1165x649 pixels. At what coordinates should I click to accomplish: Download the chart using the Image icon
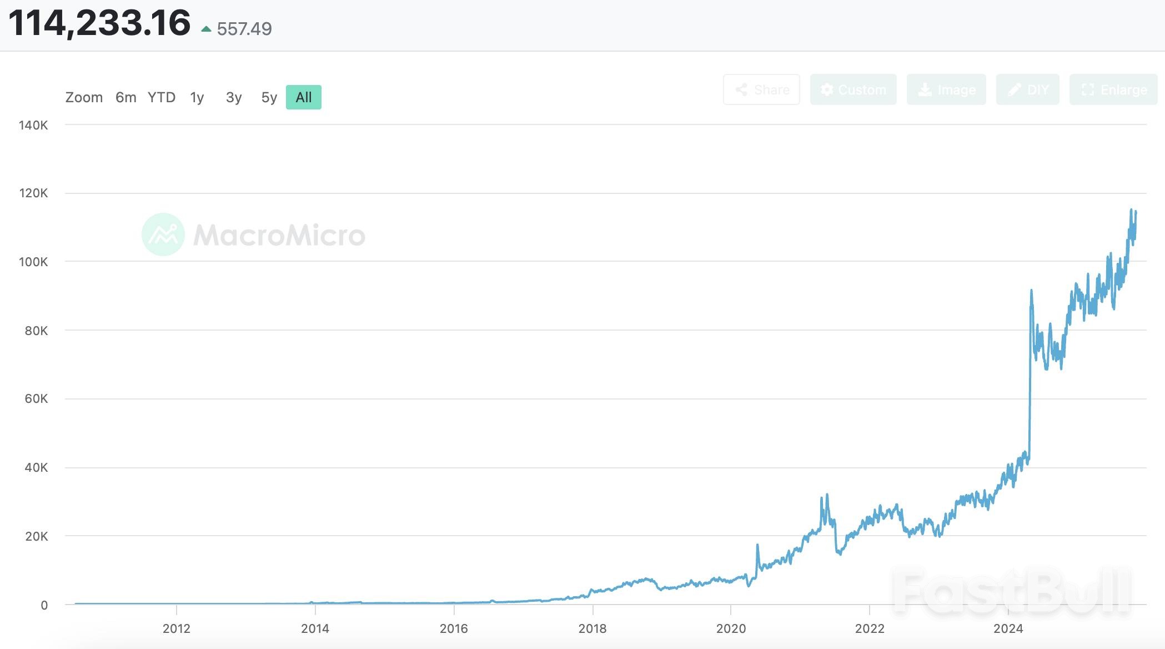click(x=925, y=89)
